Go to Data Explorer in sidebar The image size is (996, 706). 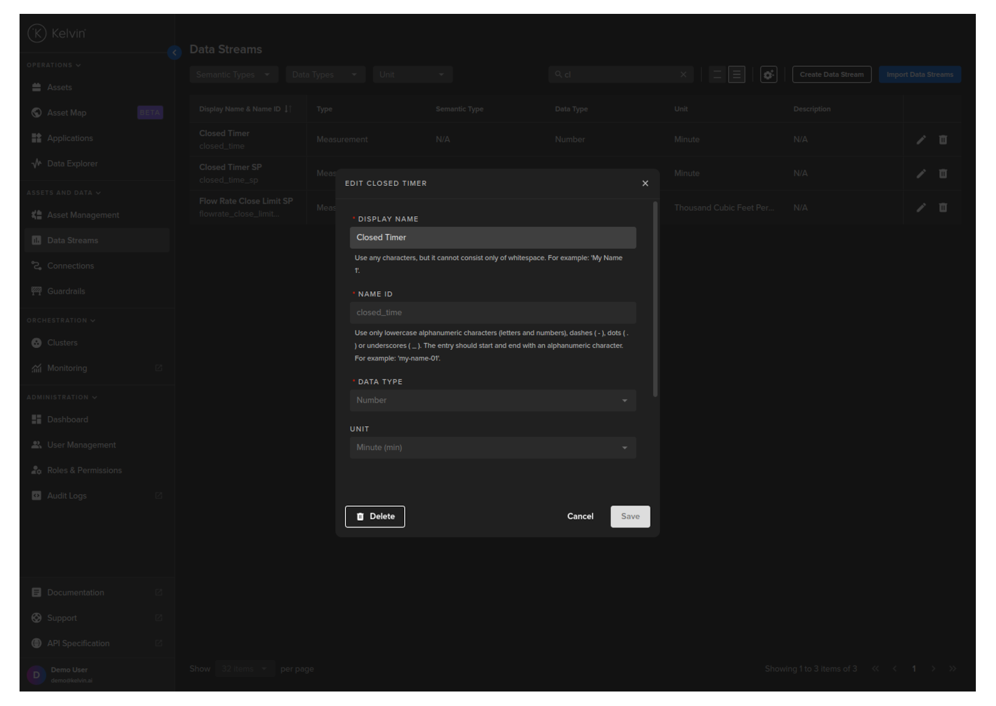pos(72,164)
